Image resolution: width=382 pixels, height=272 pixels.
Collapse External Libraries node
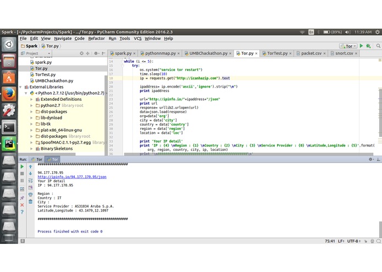pos(21,87)
